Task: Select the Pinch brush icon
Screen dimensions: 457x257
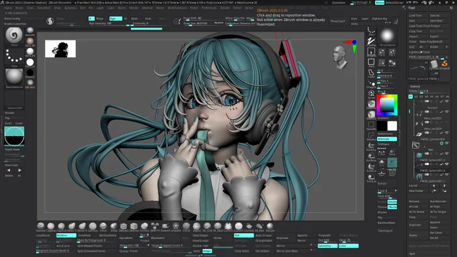Action: (103, 226)
